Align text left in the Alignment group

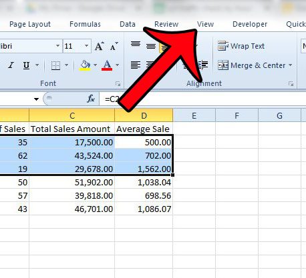coord(136,65)
